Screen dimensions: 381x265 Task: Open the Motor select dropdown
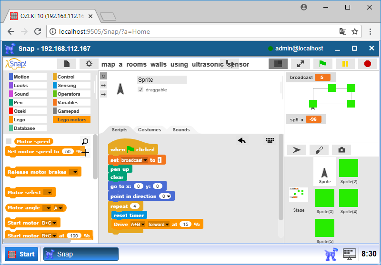tap(48, 192)
